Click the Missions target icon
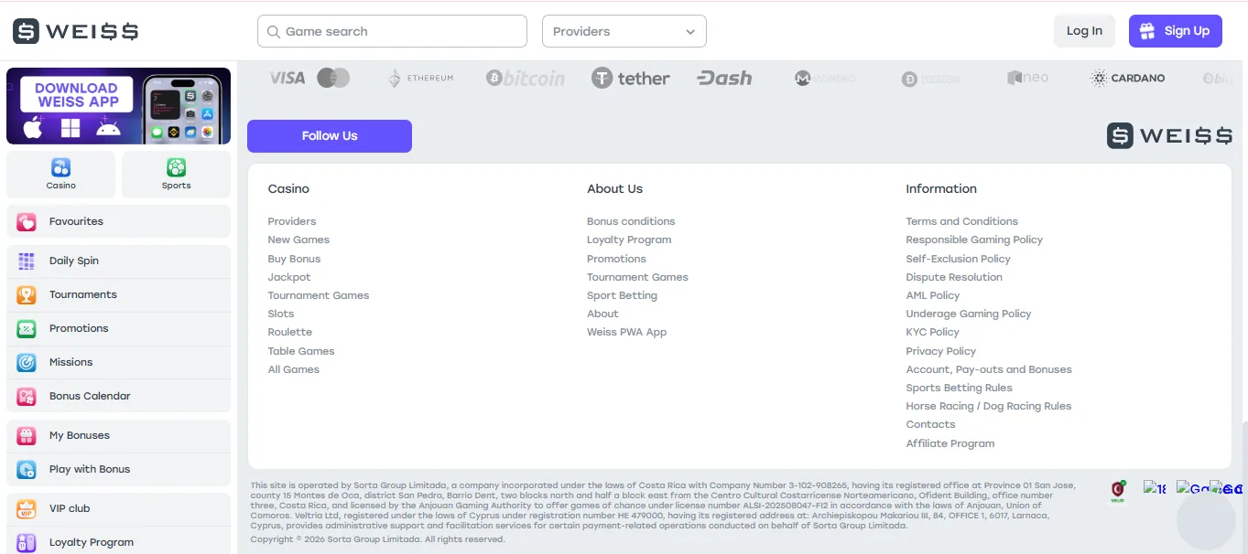Image resolution: width=1248 pixels, height=554 pixels. click(x=27, y=362)
